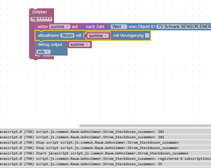Edit the */5 * * * * * cron field

pos(41,19)
